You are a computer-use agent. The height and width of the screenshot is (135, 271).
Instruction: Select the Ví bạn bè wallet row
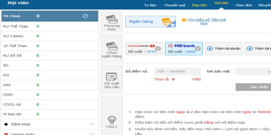50,114
